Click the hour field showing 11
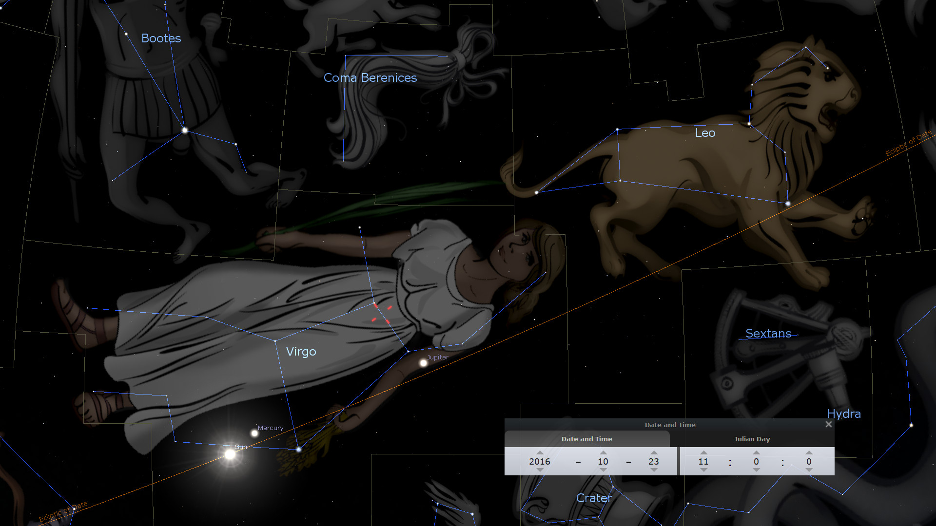Image resolution: width=936 pixels, height=526 pixels. coord(703,461)
